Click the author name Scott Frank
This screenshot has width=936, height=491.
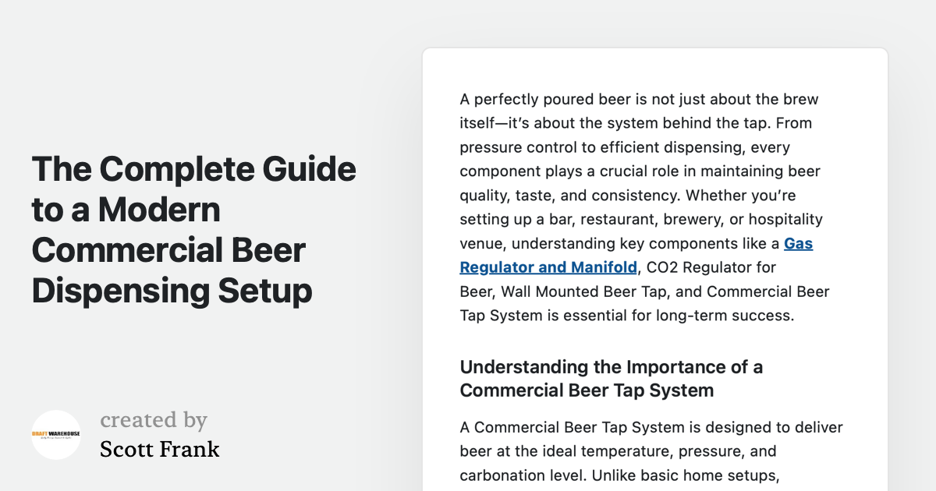tap(159, 449)
